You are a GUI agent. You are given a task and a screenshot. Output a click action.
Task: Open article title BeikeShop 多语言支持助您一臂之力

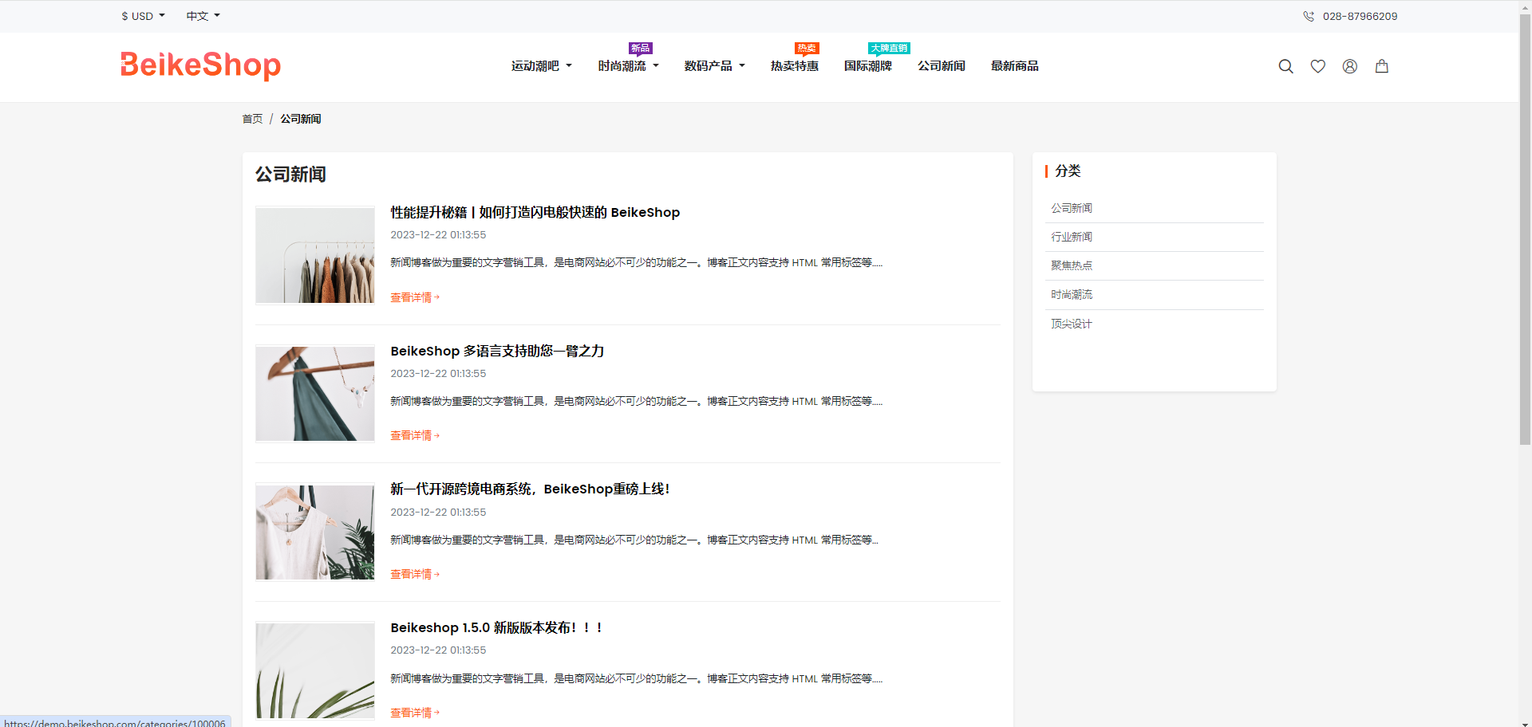(497, 351)
